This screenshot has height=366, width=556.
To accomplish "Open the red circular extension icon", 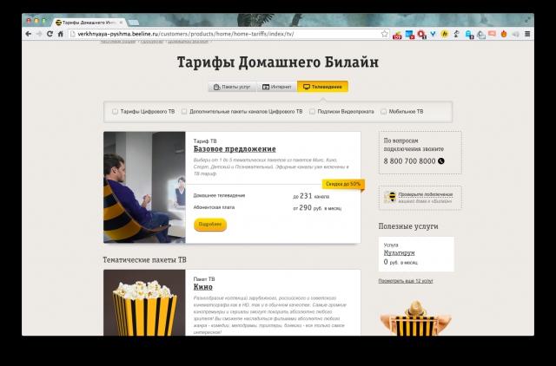I will click(x=421, y=35).
